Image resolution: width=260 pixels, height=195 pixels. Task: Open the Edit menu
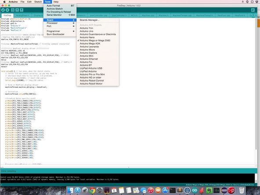click(x=29, y=2)
